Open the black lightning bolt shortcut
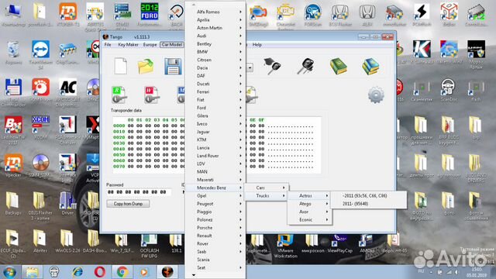Image resolution: width=496 pixels, height=279 pixels. pyautogui.click(x=422, y=15)
